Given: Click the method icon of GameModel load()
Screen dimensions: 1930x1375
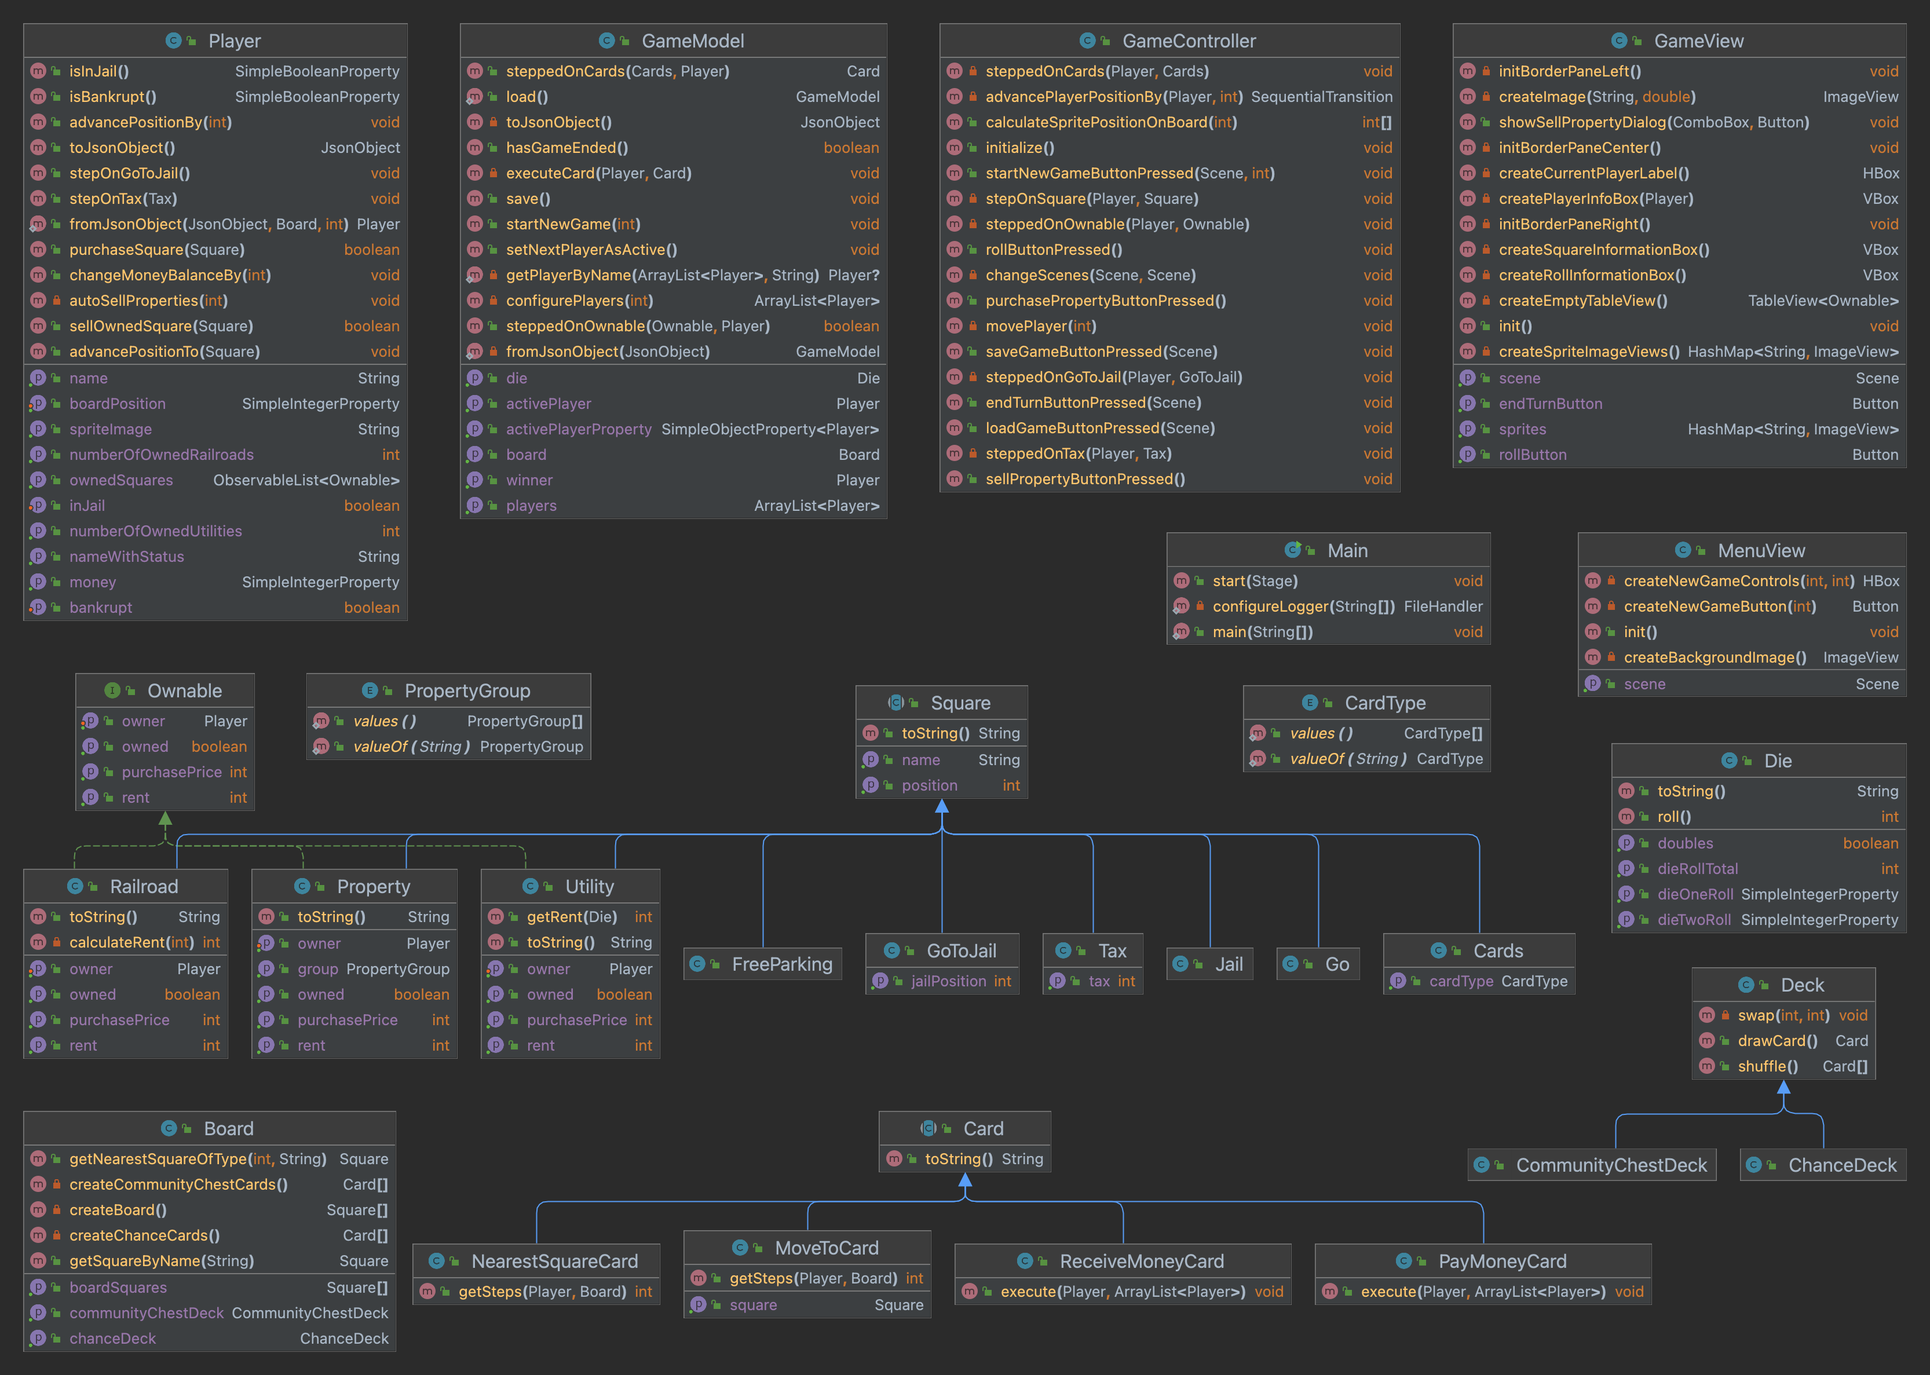Looking at the screenshot, I should 475,97.
